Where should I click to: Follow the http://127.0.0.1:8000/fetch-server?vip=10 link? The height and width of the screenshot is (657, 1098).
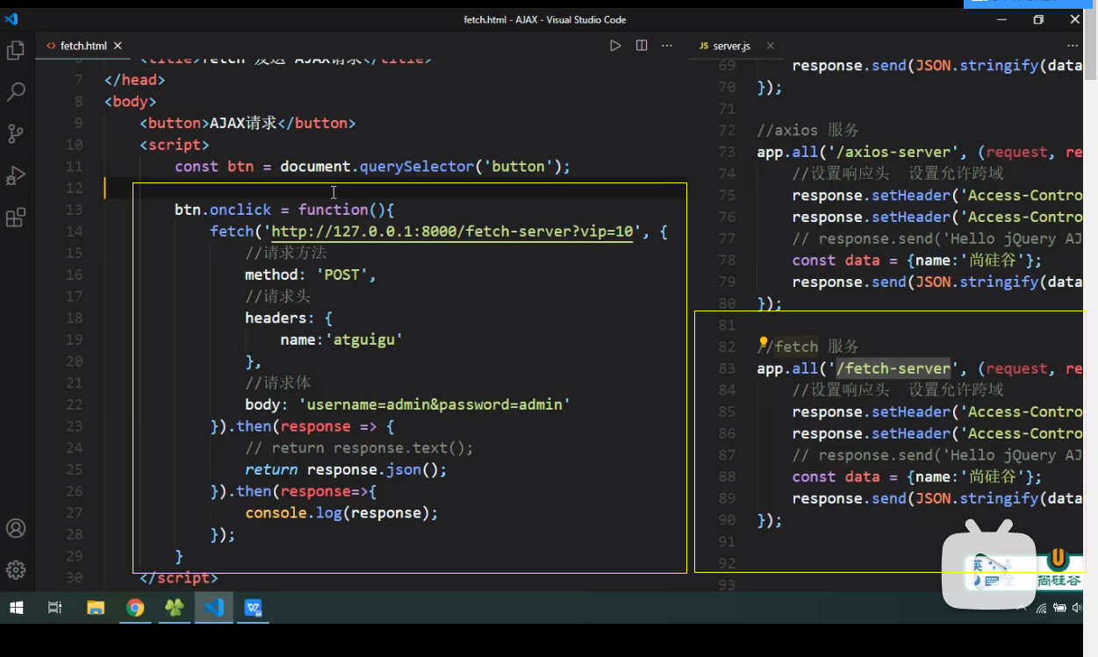pyautogui.click(x=452, y=232)
